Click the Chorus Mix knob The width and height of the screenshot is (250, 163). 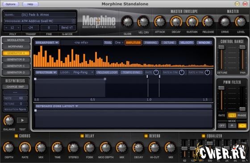point(41,147)
